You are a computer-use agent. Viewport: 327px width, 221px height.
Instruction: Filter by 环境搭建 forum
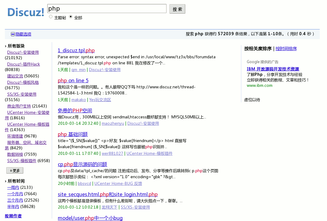(15, 136)
